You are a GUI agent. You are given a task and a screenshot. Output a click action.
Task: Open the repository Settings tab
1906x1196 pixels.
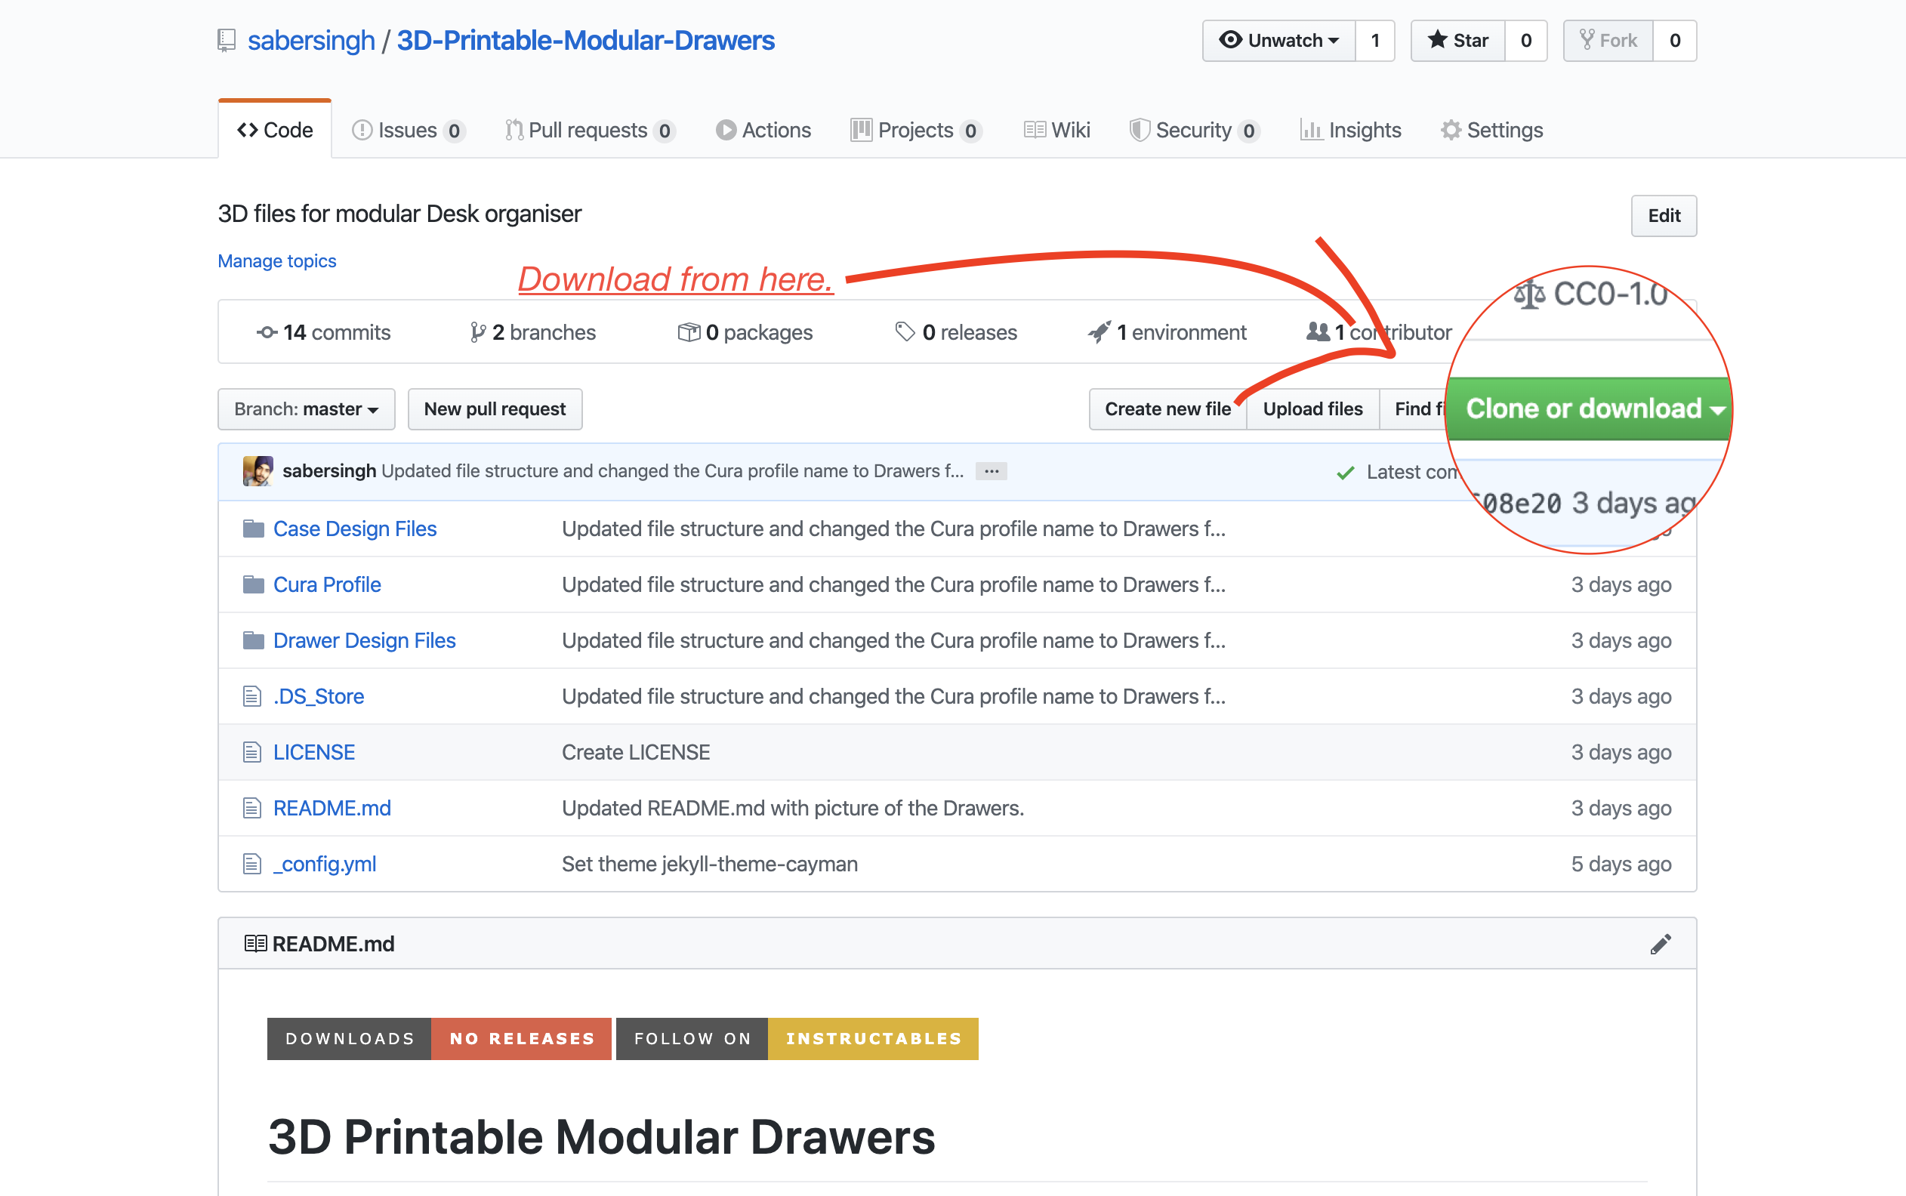pyautogui.click(x=1491, y=130)
